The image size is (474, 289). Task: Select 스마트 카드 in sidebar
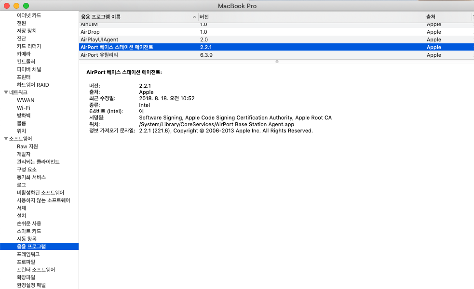(x=29, y=231)
